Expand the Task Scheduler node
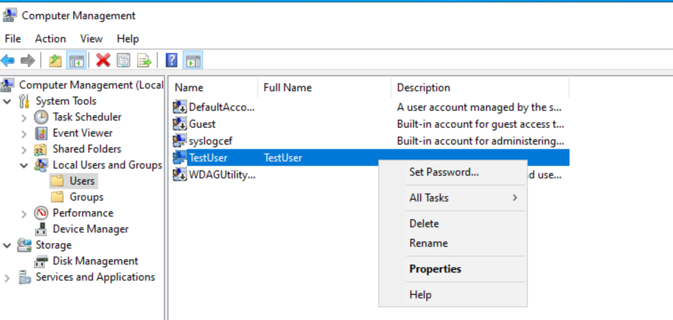This screenshot has width=673, height=320. pyautogui.click(x=24, y=117)
